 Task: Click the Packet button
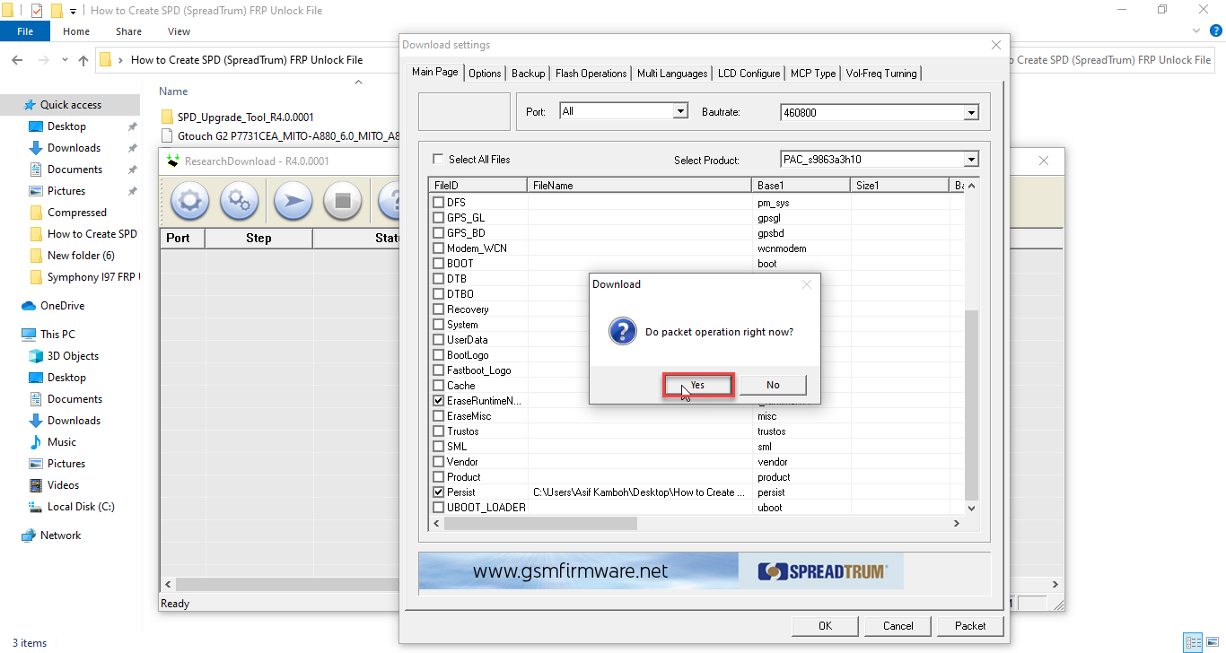click(x=970, y=626)
